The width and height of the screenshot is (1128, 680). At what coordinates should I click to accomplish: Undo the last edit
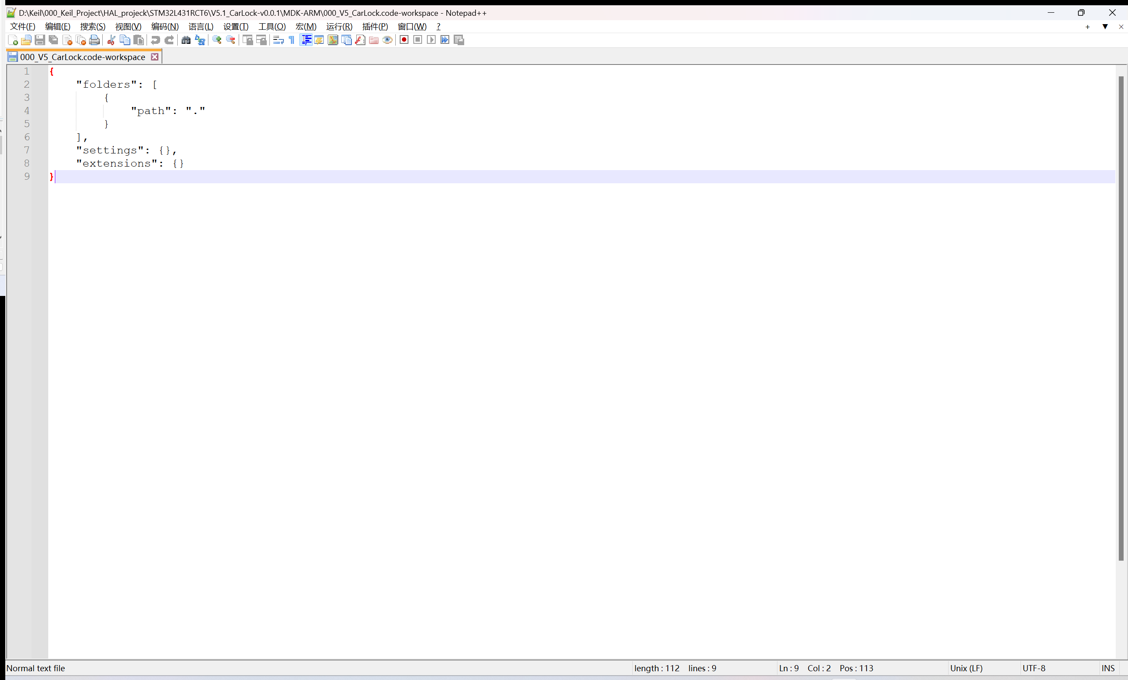click(x=155, y=40)
